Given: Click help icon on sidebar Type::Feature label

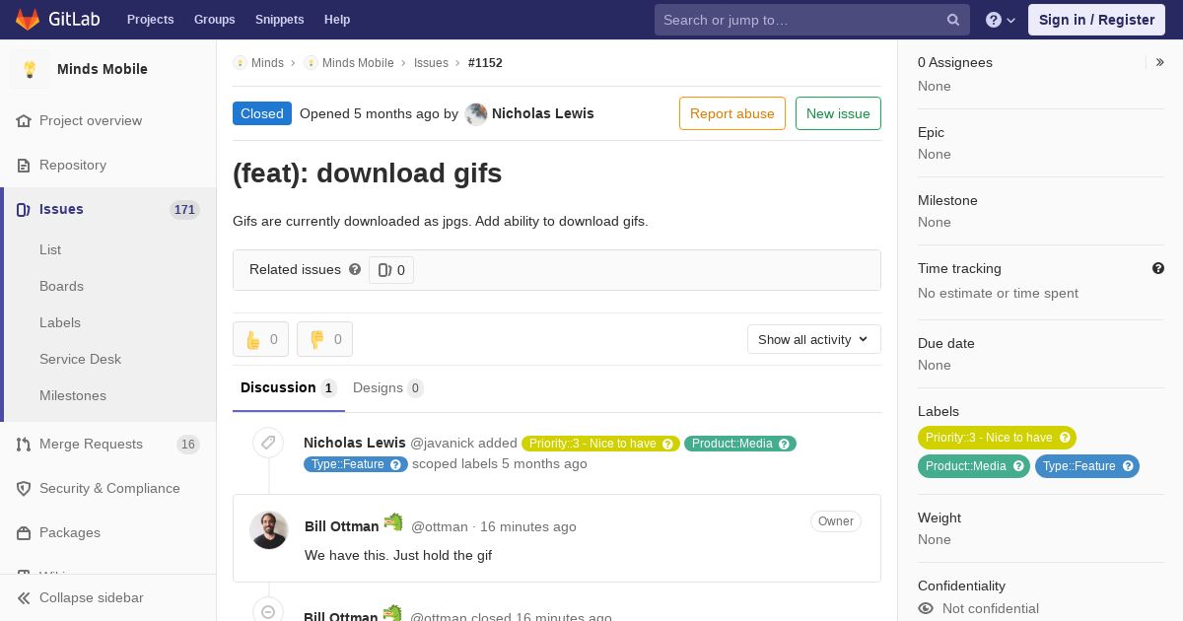Looking at the screenshot, I should coord(1128,466).
